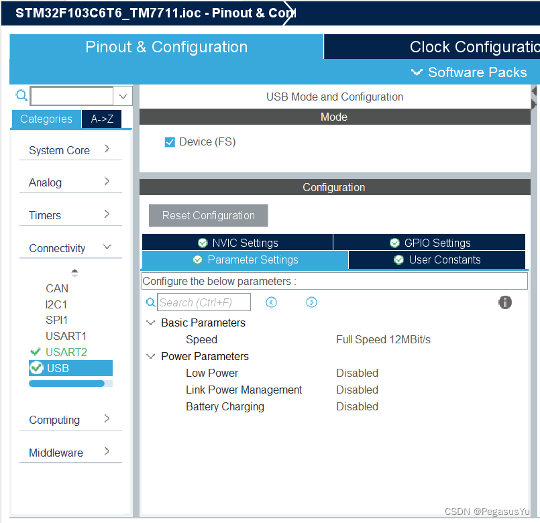Click the parameter info icon

pyautogui.click(x=505, y=302)
